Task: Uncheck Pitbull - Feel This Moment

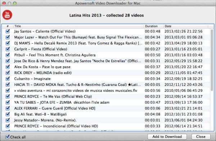Action: coord(8,55)
